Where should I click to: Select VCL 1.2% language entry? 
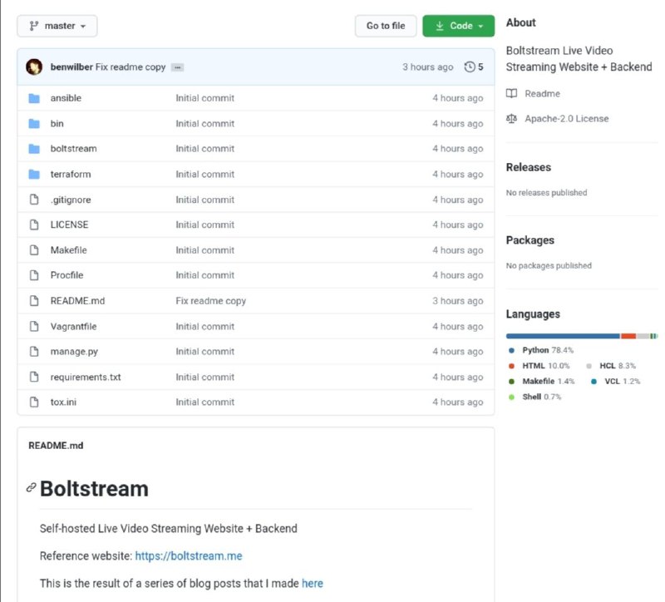[x=615, y=382]
